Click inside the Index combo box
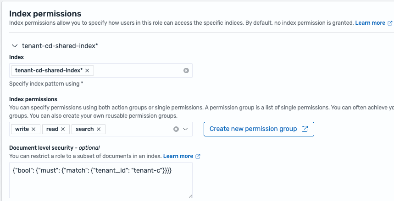Image resolution: width=394 pixels, height=201 pixels. (138, 71)
